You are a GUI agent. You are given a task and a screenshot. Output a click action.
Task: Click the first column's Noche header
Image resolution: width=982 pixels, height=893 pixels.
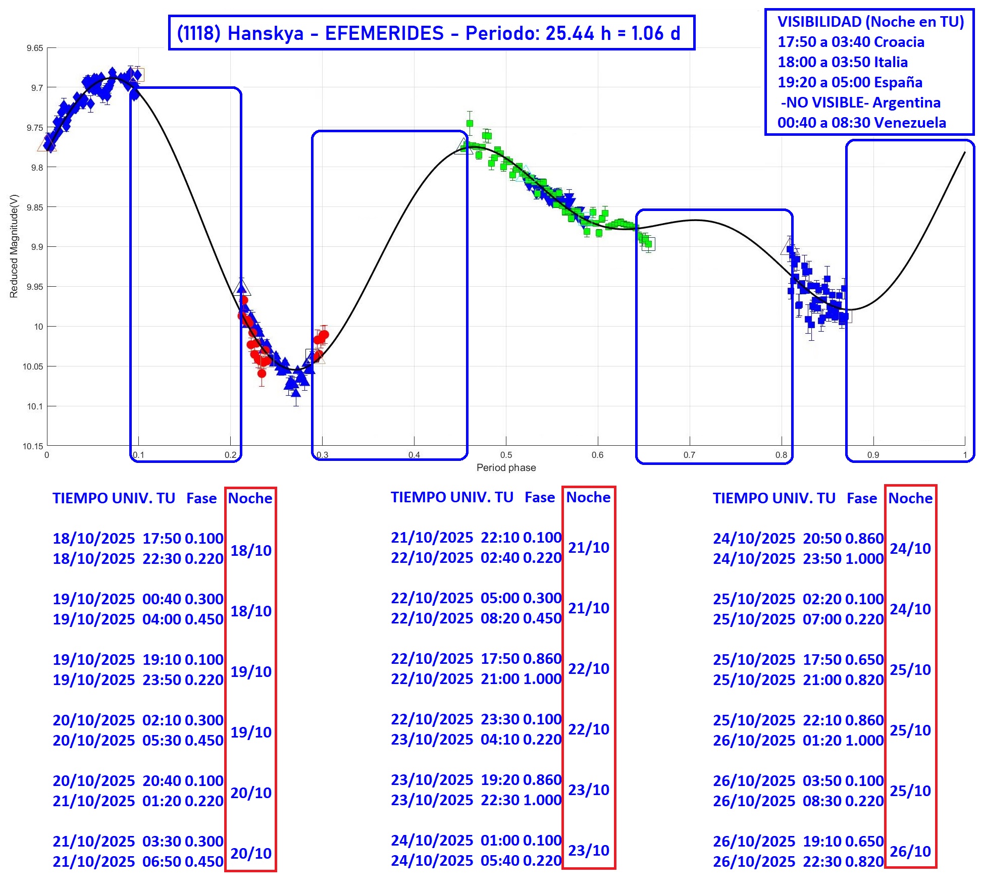click(x=250, y=498)
